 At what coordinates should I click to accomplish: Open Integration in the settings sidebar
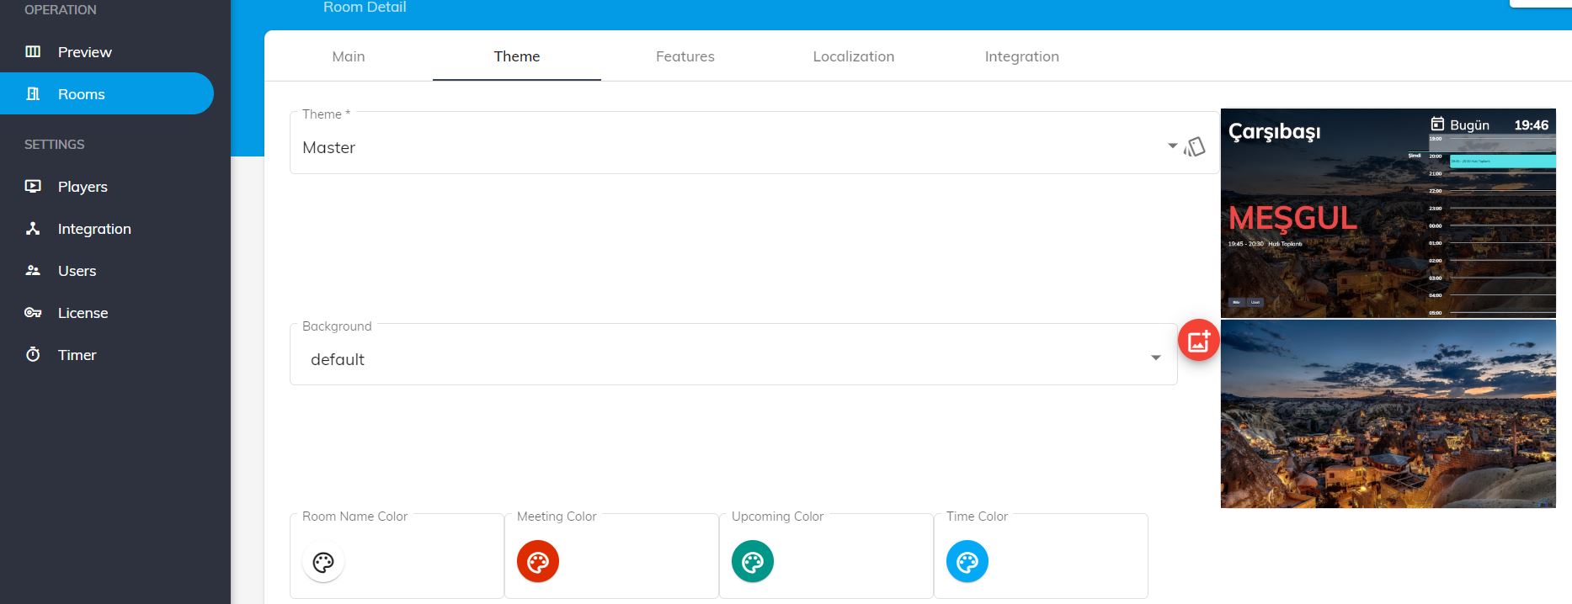(93, 229)
